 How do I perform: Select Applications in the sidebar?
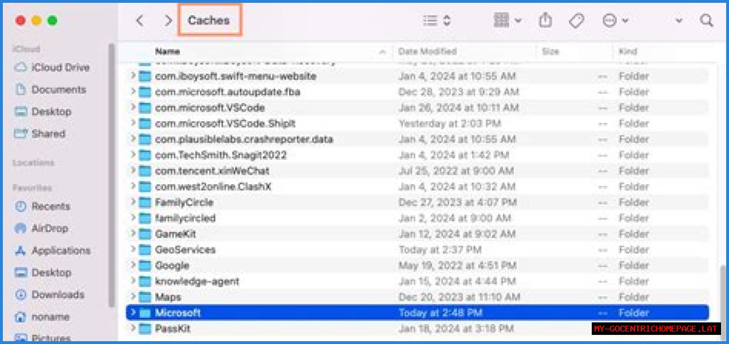click(60, 251)
